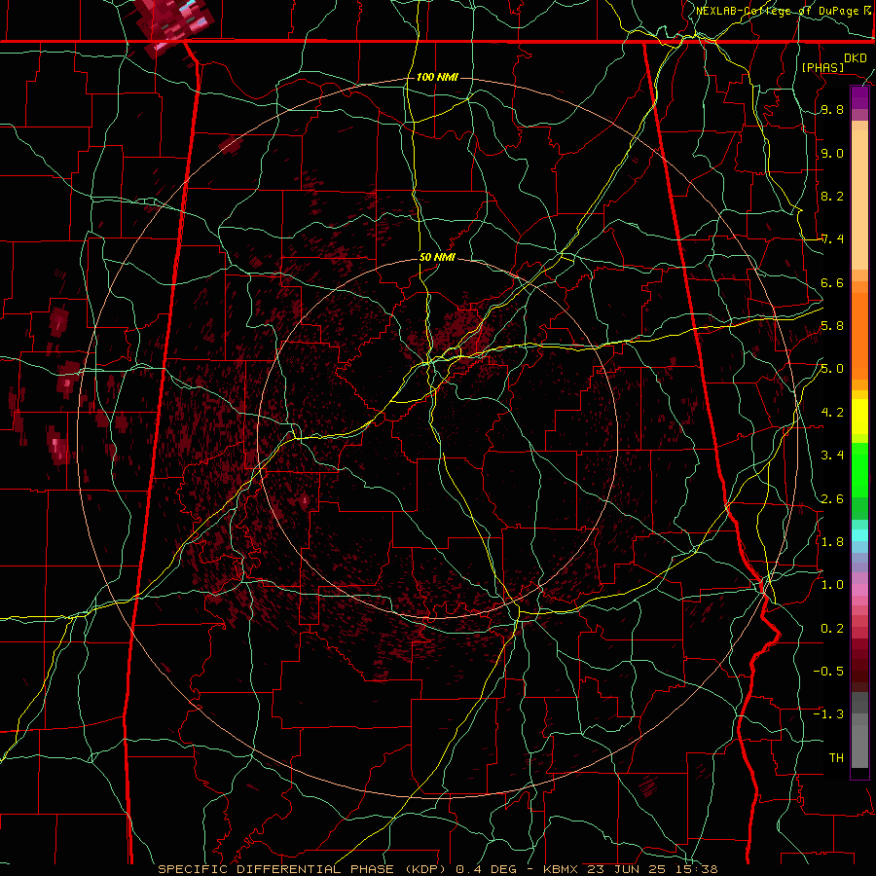Click the 5.0 scale value
This screenshot has width=876, height=876.
coord(832,369)
